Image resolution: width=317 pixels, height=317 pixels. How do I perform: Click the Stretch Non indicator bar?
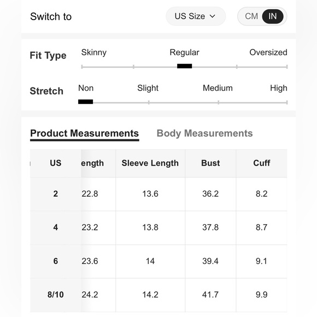85,102
